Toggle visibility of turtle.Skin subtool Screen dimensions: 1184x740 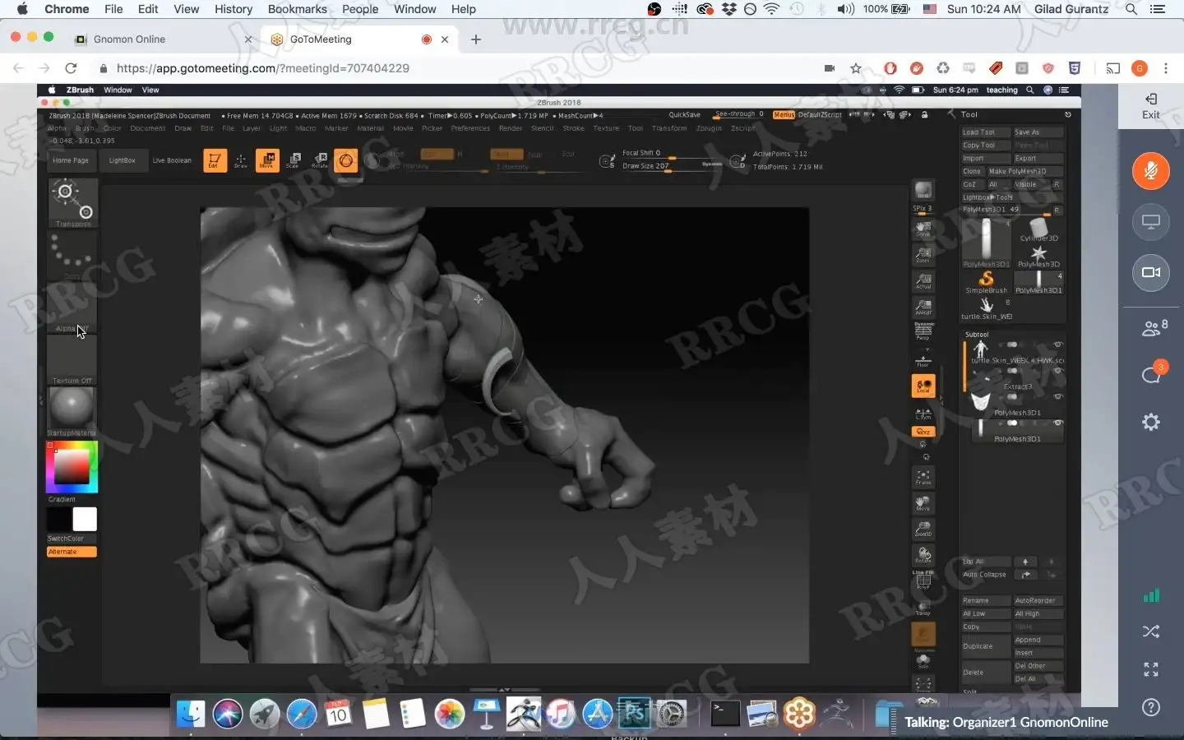coord(1058,345)
